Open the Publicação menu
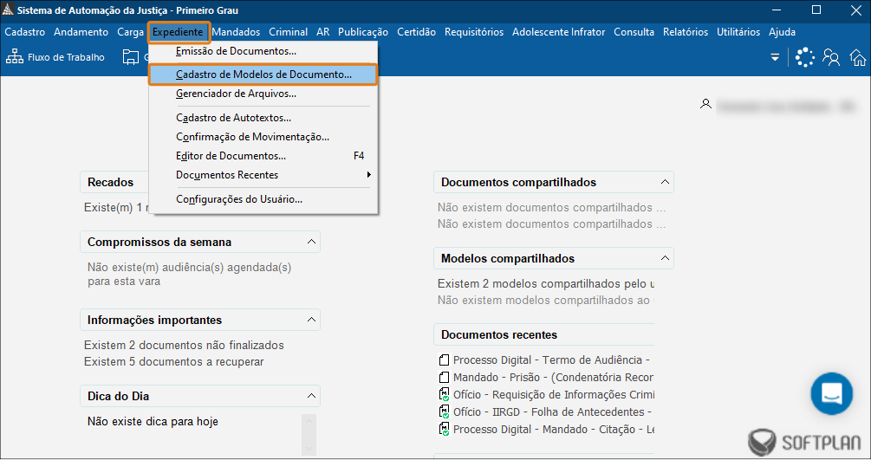The image size is (871, 460). (x=363, y=32)
